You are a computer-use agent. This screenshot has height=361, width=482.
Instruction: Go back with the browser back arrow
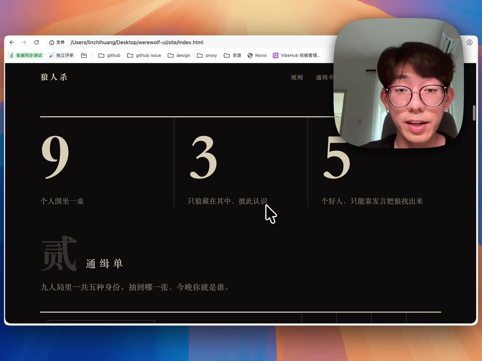pyautogui.click(x=12, y=42)
